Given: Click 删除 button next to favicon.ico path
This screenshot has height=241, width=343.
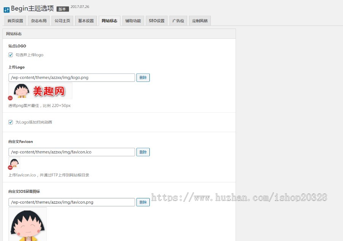Looking at the screenshot, I should [x=143, y=152].
